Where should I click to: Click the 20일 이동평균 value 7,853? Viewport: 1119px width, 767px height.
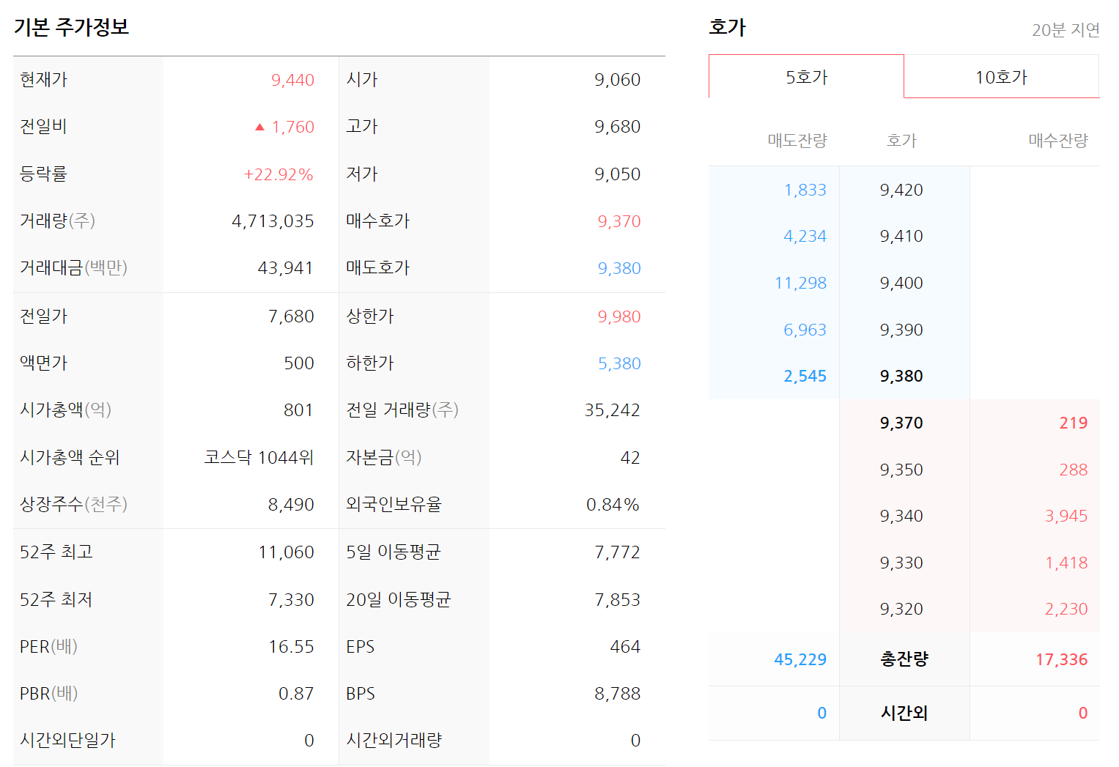[x=617, y=600]
